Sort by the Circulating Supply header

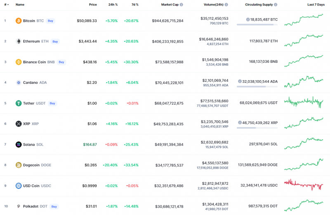coord(259,5)
